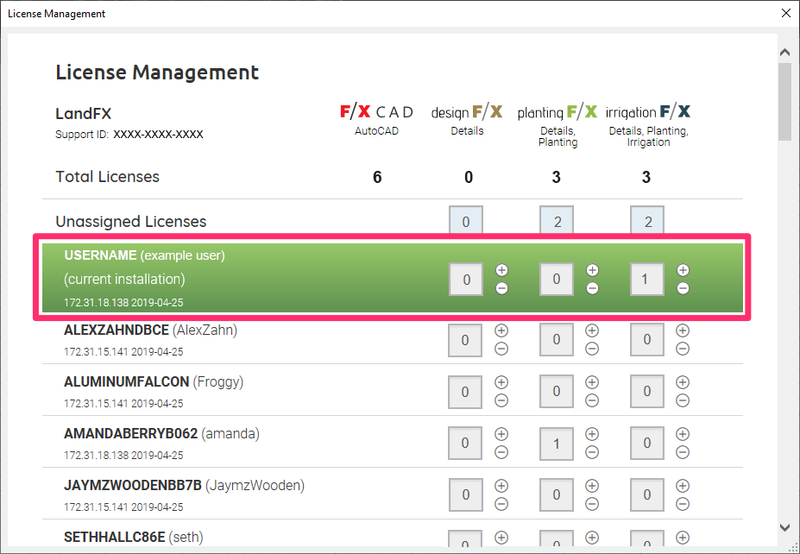Focus ALEXZAHNDBCE's Irrigation F/X count field

click(647, 340)
